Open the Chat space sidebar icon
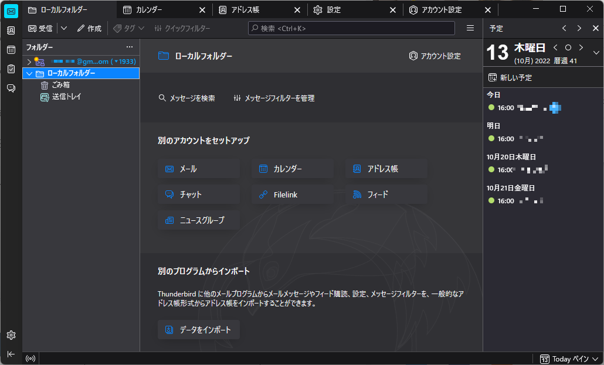This screenshot has width=604, height=365. click(x=11, y=88)
